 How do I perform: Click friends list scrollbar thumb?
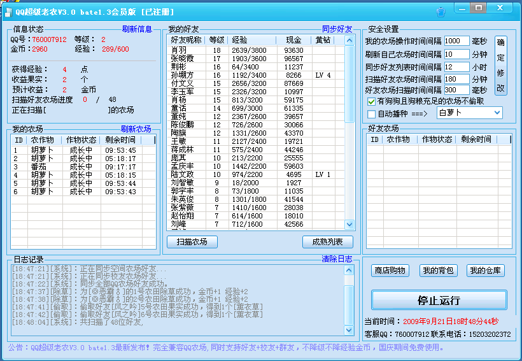click(x=349, y=84)
